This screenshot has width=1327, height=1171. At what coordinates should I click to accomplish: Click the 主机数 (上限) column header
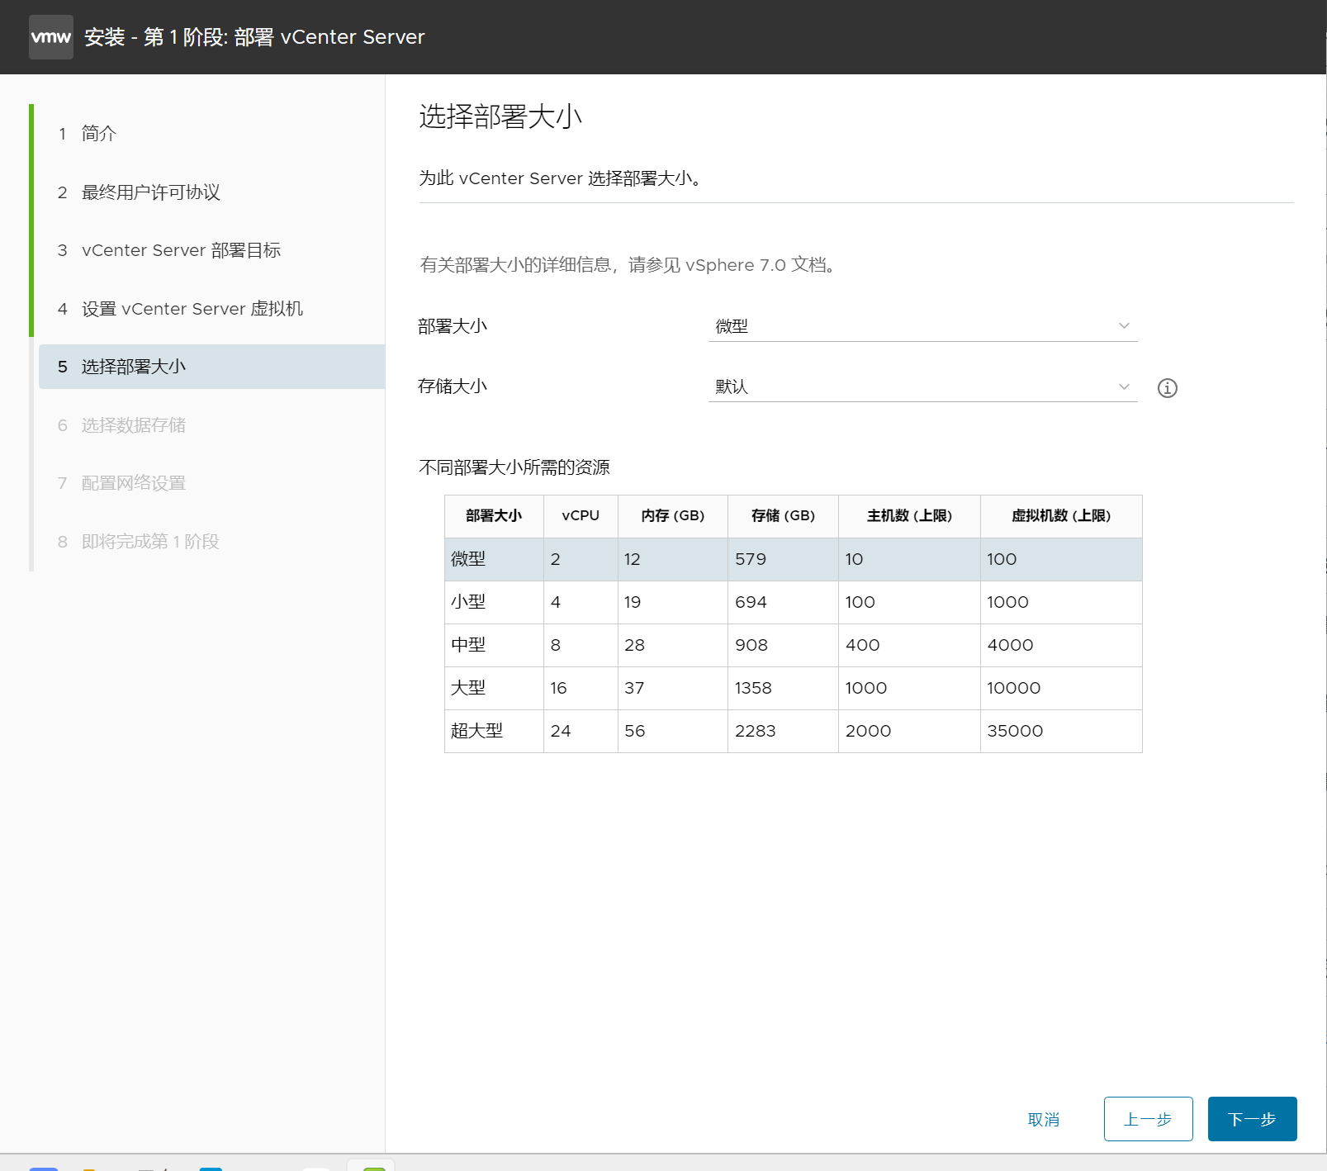click(x=909, y=515)
